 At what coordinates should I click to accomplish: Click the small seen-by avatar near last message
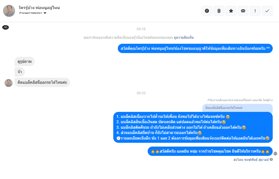coord(275,154)
